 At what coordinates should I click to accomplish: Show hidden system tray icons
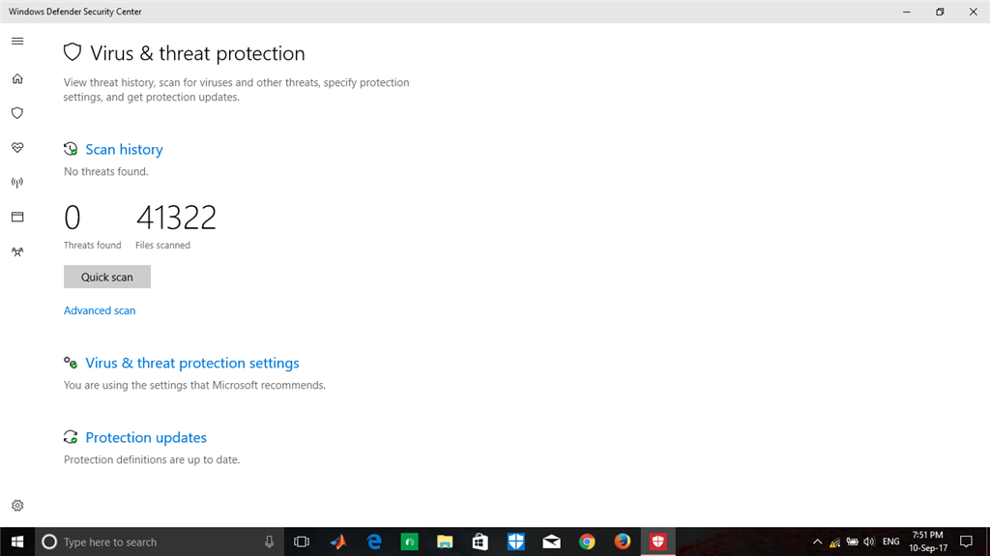(x=817, y=541)
